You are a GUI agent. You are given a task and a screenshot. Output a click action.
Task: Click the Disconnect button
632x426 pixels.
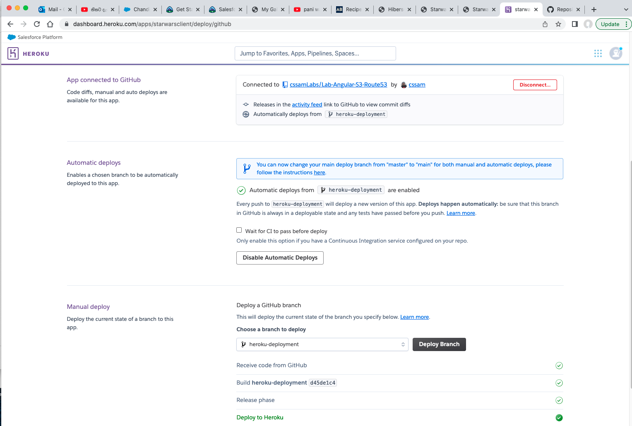point(535,85)
